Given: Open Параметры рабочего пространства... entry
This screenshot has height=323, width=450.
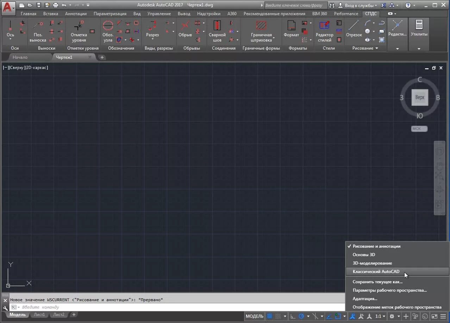Looking at the screenshot, I should point(390,290).
